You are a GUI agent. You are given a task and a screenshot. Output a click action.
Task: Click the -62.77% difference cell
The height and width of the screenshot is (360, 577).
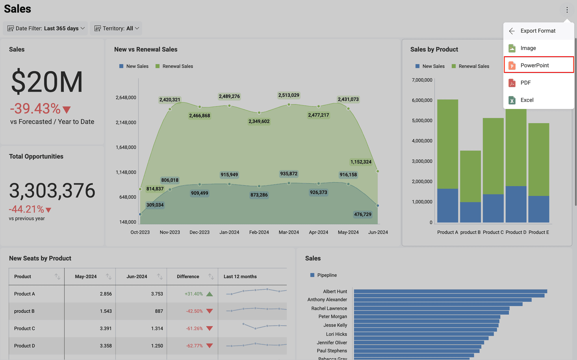click(194, 346)
